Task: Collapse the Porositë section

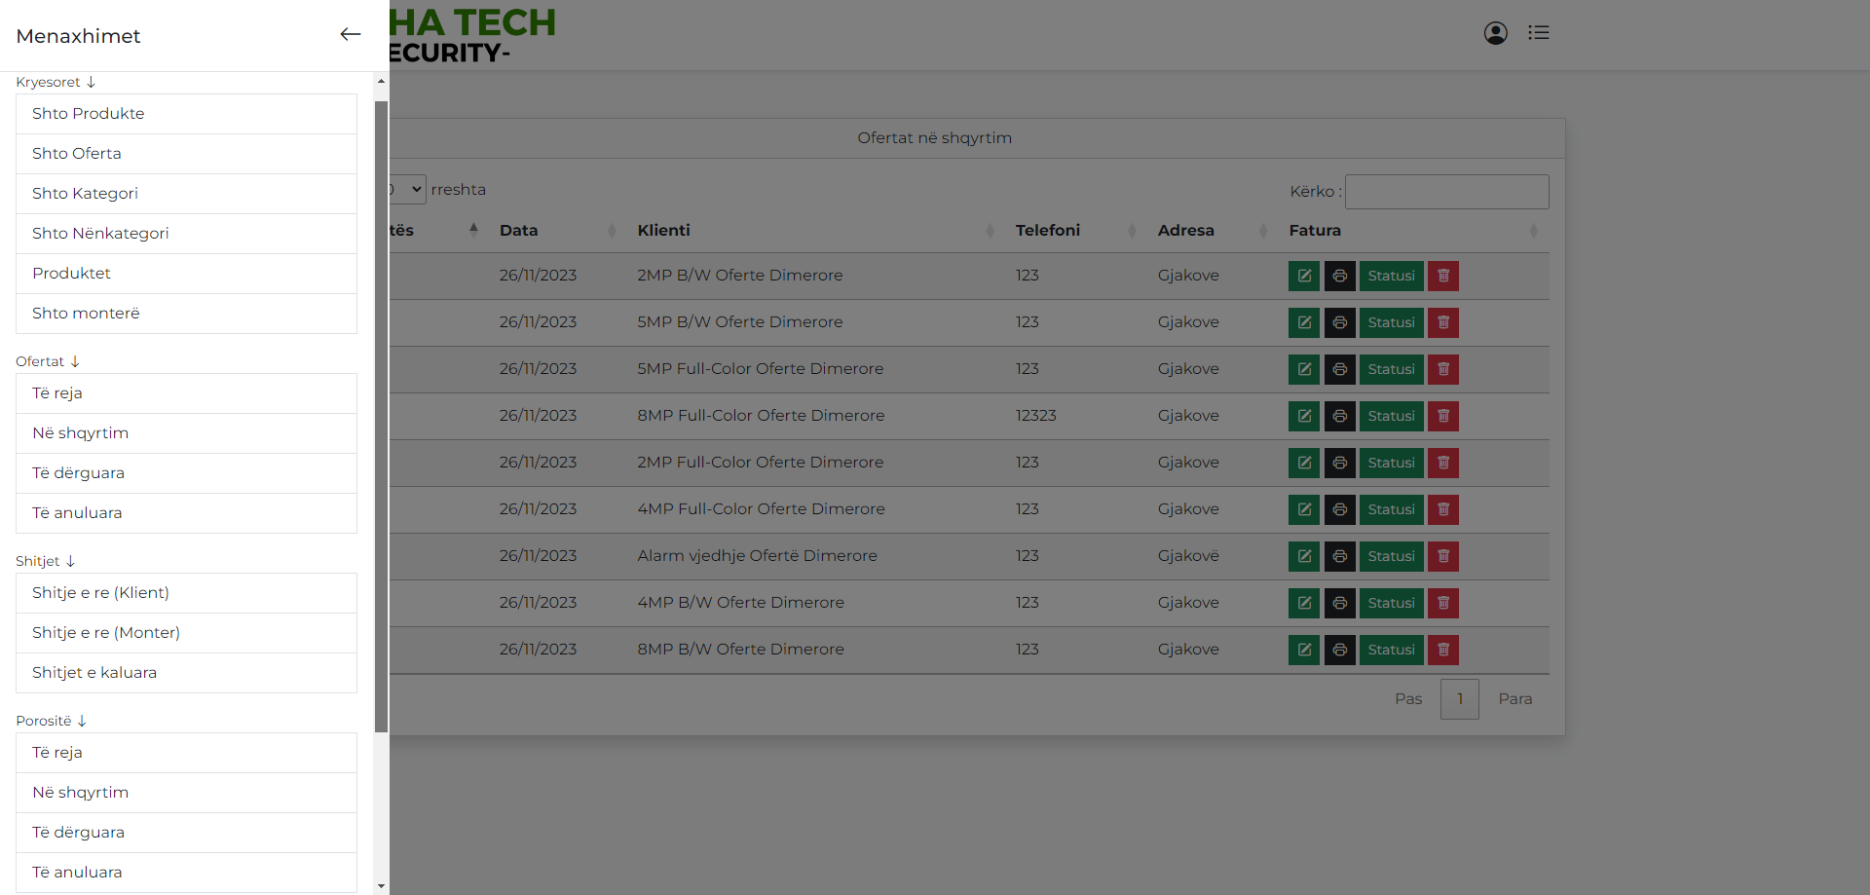Action: point(51,721)
